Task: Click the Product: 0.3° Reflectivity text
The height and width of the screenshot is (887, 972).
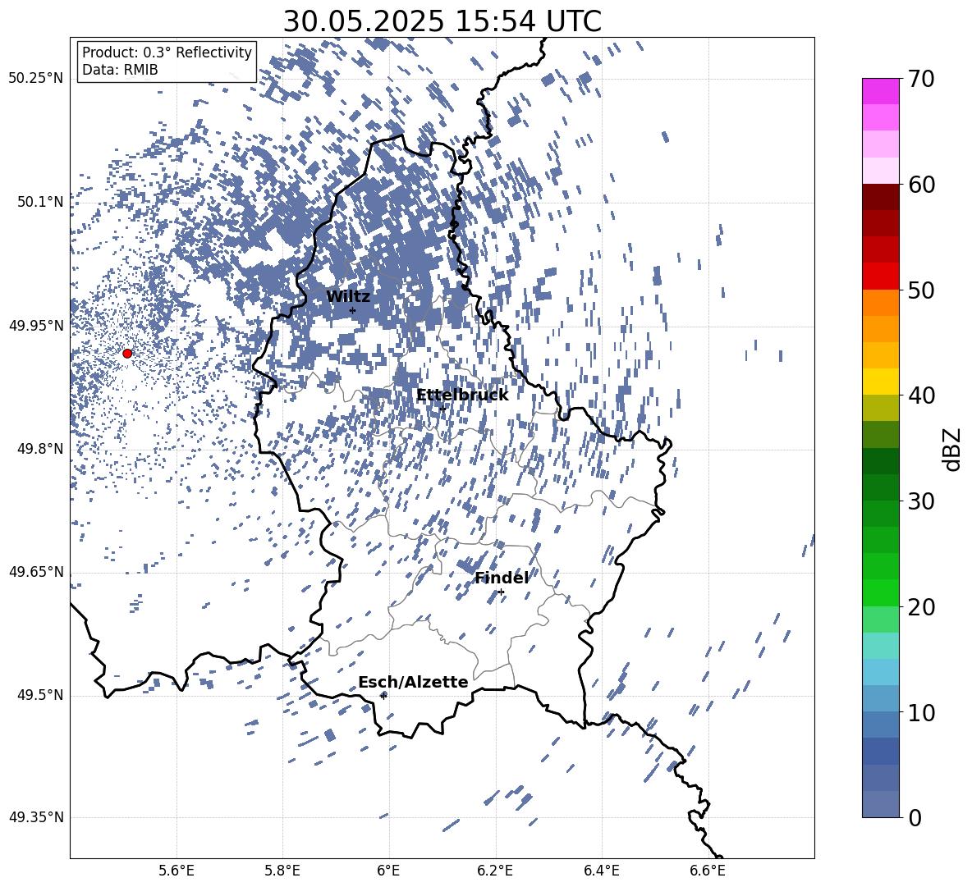Action: pos(167,53)
